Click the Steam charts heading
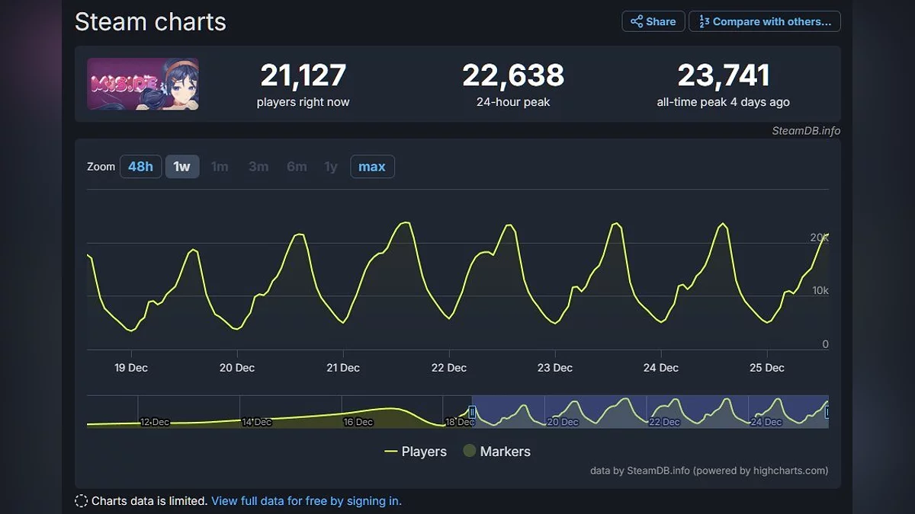 coord(150,21)
